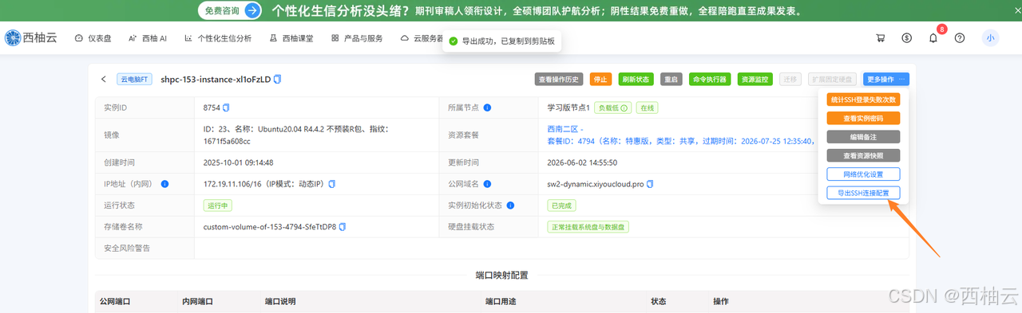Open the billing dollar icon
1022x313 pixels.
point(907,37)
